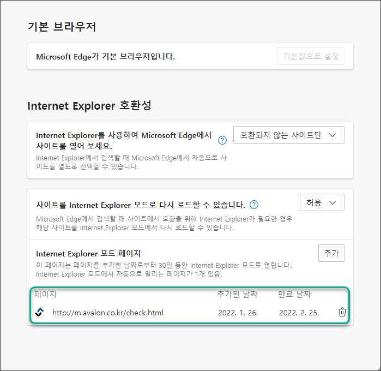Open help icon for IE mode reload

pyautogui.click(x=254, y=205)
